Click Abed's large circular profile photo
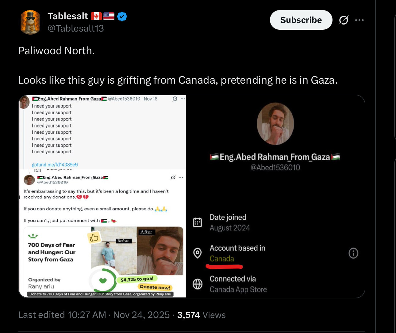The height and width of the screenshot is (333, 396). pos(275,124)
